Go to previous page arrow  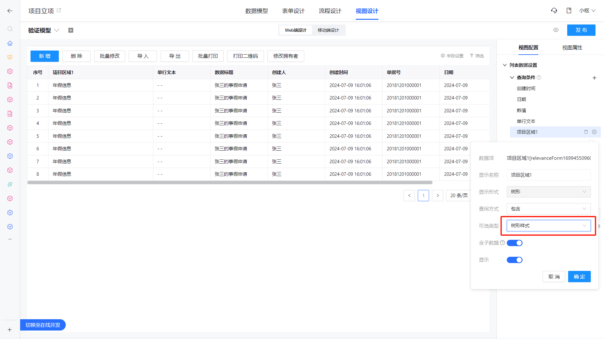click(409, 196)
